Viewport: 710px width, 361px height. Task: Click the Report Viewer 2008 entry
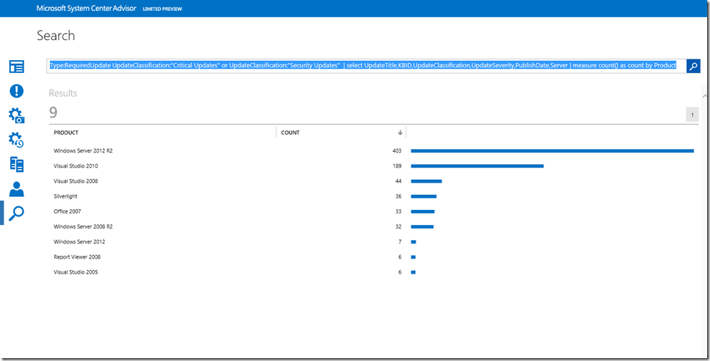[x=77, y=257]
